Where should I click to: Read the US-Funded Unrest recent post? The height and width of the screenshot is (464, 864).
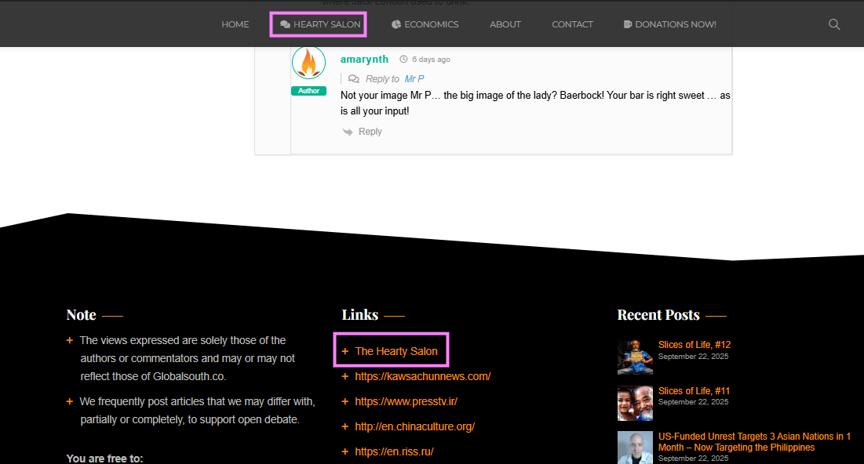pos(753,442)
